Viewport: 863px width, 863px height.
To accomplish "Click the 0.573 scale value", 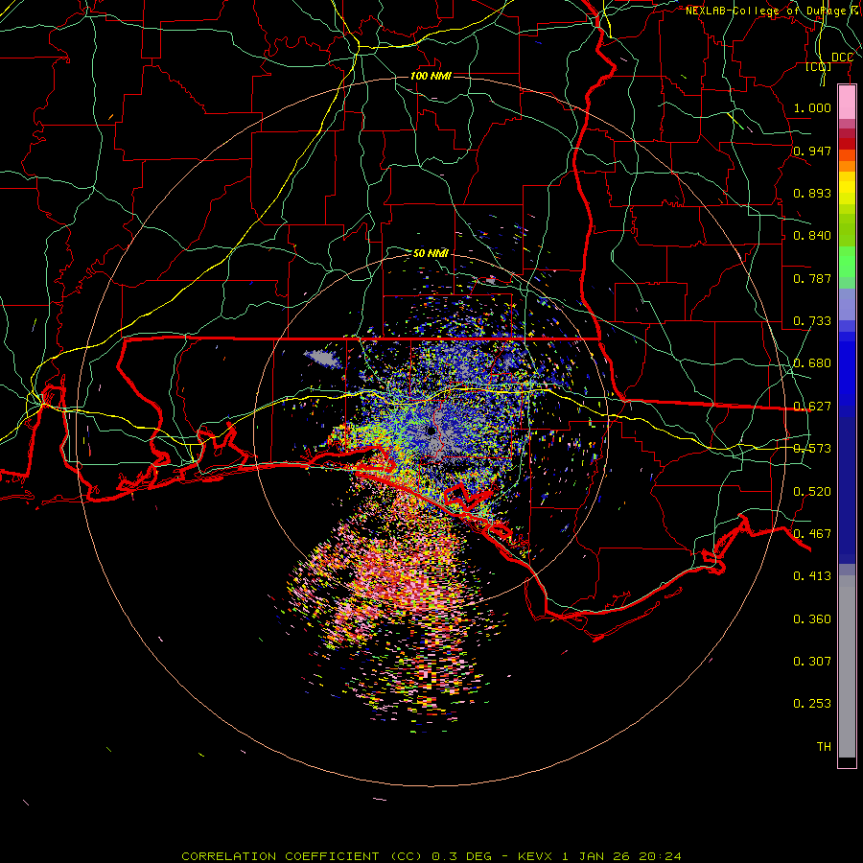I will coord(812,449).
